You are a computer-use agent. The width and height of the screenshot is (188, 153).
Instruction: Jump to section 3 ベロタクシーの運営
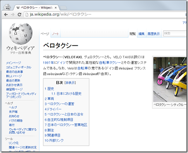59,104
